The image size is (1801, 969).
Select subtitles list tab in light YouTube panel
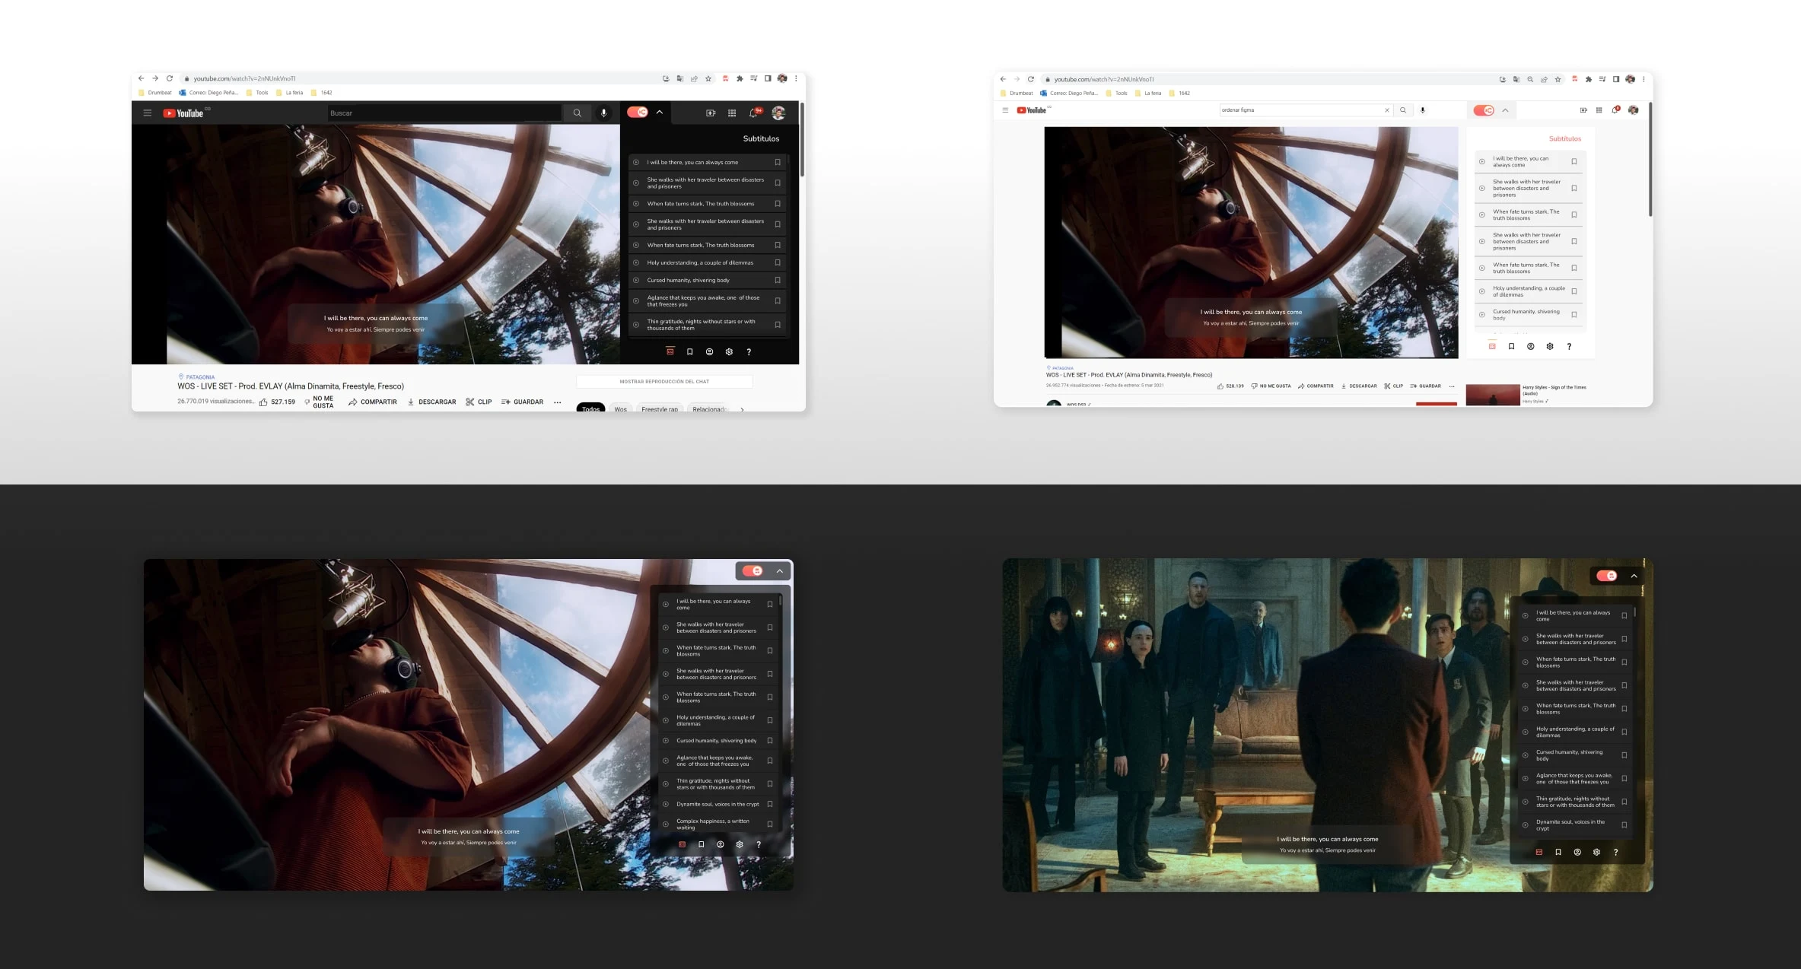(x=1492, y=346)
